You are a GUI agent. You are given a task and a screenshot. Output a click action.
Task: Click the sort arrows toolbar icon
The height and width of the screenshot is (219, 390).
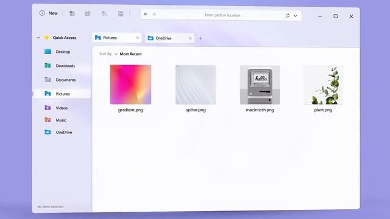(104, 13)
